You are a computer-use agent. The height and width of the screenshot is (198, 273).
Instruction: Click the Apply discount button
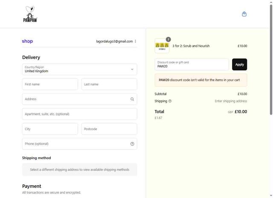(239, 64)
